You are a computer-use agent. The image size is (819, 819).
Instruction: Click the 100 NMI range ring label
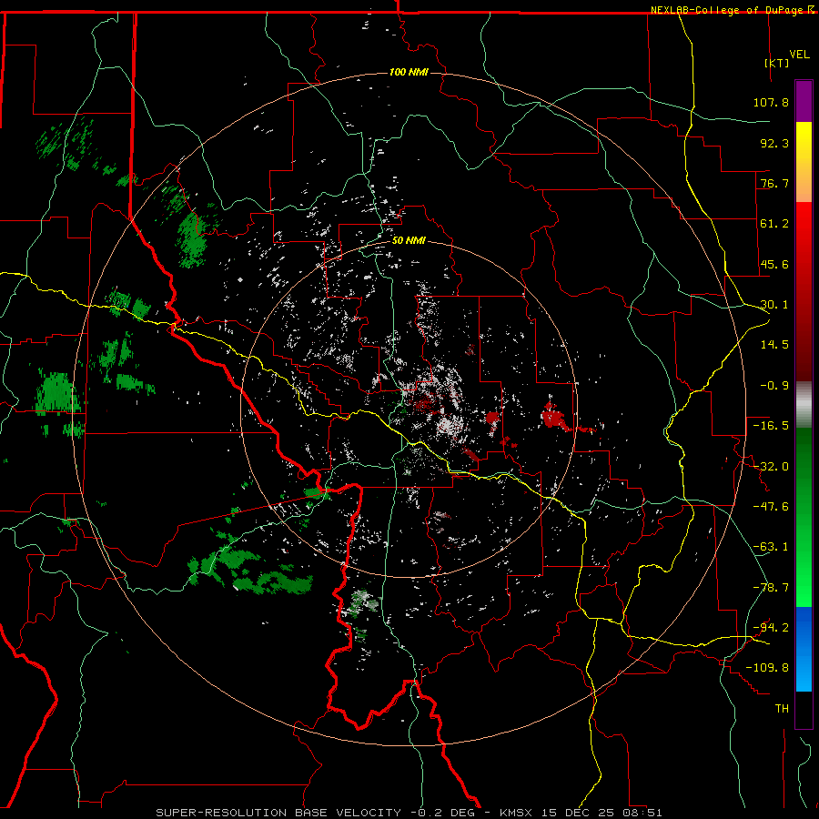point(409,72)
